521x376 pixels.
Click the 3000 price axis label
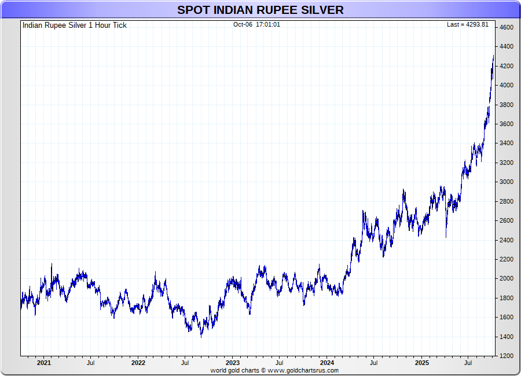point(507,182)
